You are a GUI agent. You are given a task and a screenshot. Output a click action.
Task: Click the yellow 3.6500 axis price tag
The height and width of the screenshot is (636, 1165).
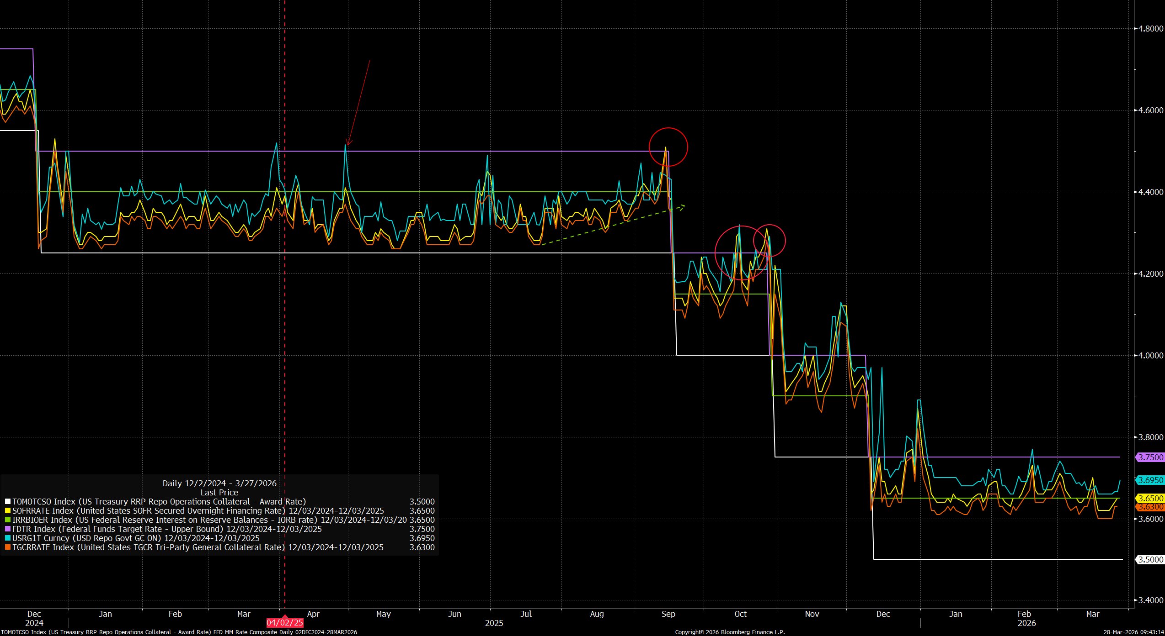click(1150, 499)
